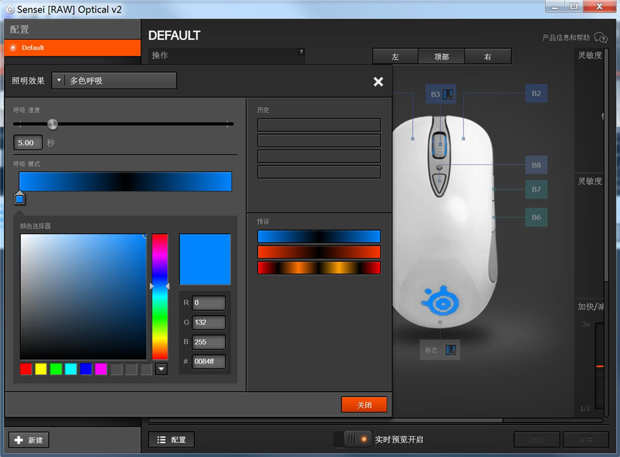The width and height of the screenshot is (620, 457).
Task: Click the SteelSeries logo on the mouse
Action: pyautogui.click(x=440, y=301)
